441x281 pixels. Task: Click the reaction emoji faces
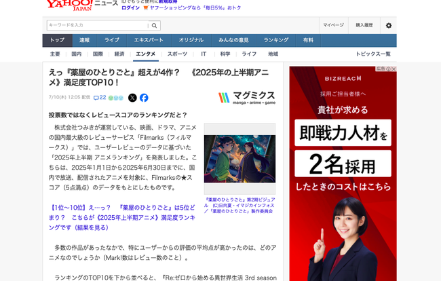tap(116, 98)
